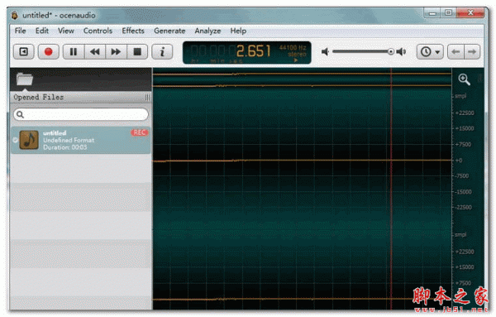The image size is (496, 317).
Task: Go back with left arrow button
Action: tap(455, 51)
